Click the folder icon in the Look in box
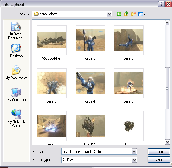This screenshot has width=172, height=168. pyautogui.click(x=36, y=14)
